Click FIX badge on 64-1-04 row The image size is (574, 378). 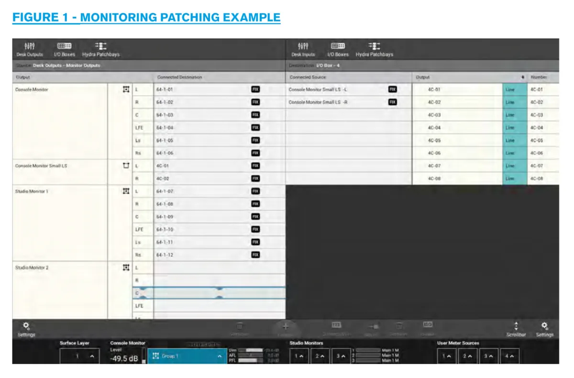click(x=255, y=128)
